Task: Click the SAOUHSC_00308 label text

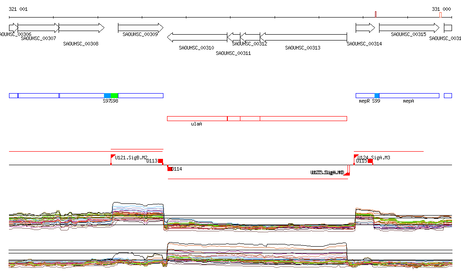Action: [81, 44]
